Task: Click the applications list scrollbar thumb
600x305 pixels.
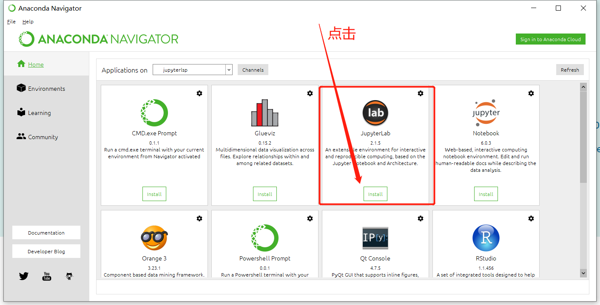Action: pyautogui.click(x=583, y=137)
